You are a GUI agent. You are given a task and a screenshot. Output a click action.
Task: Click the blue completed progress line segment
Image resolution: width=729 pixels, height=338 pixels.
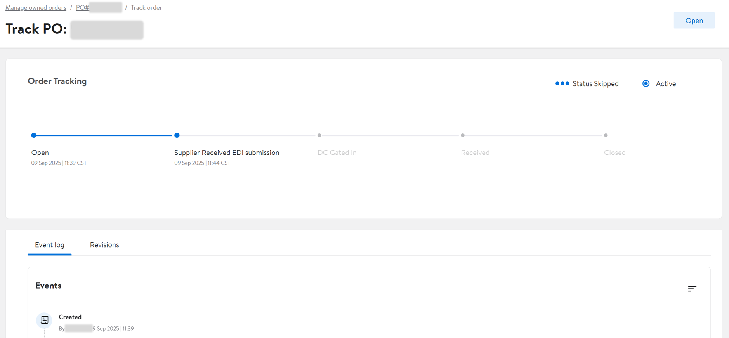click(105, 135)
